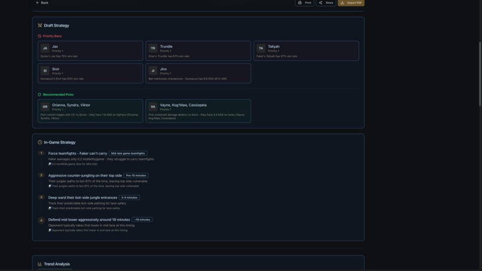482x271 pixels.
Task: Click 'Doran's Jax has 75% win rate'
Action: pyautogui.click(x=59, y=56)
